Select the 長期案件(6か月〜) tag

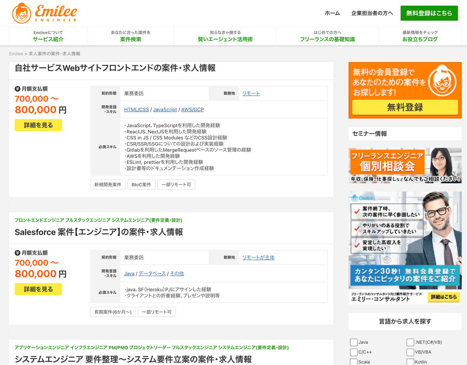click(x=113, y=312)
